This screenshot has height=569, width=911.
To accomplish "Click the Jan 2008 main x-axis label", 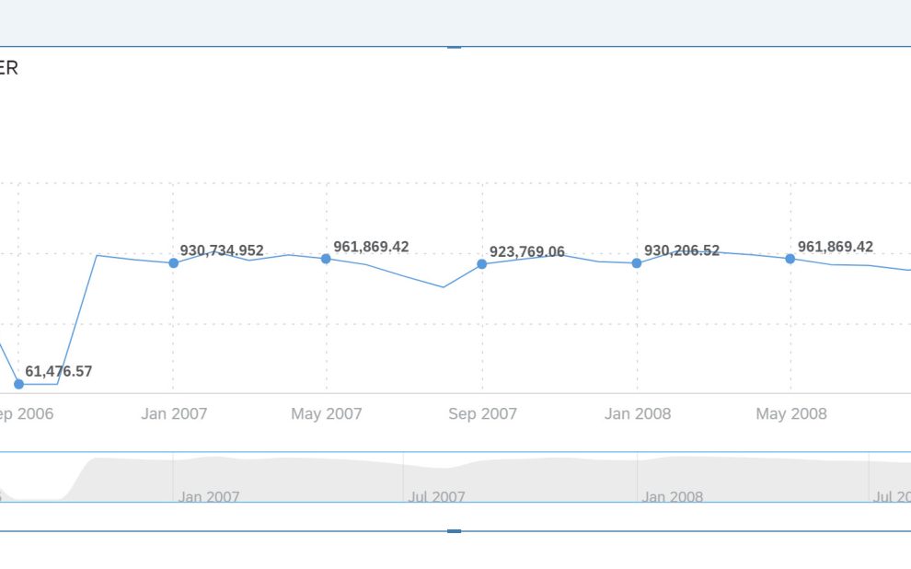I will tap(638, 414).
